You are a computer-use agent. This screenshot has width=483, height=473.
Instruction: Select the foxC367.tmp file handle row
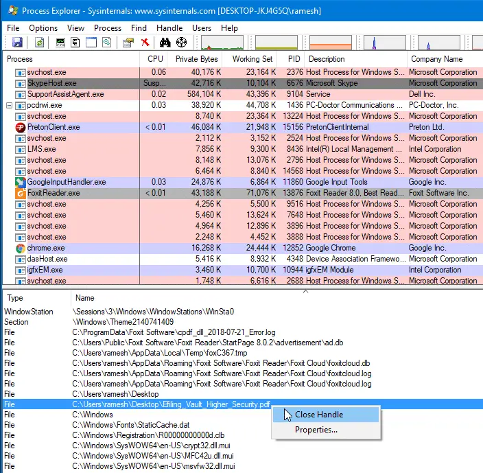(x=243, y=353)
